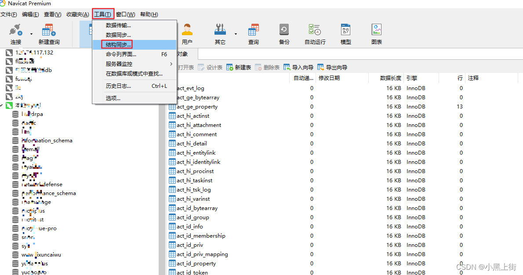The image size is (523, 275).
Task: Click the 删除表 button
Action: point(267,67)
